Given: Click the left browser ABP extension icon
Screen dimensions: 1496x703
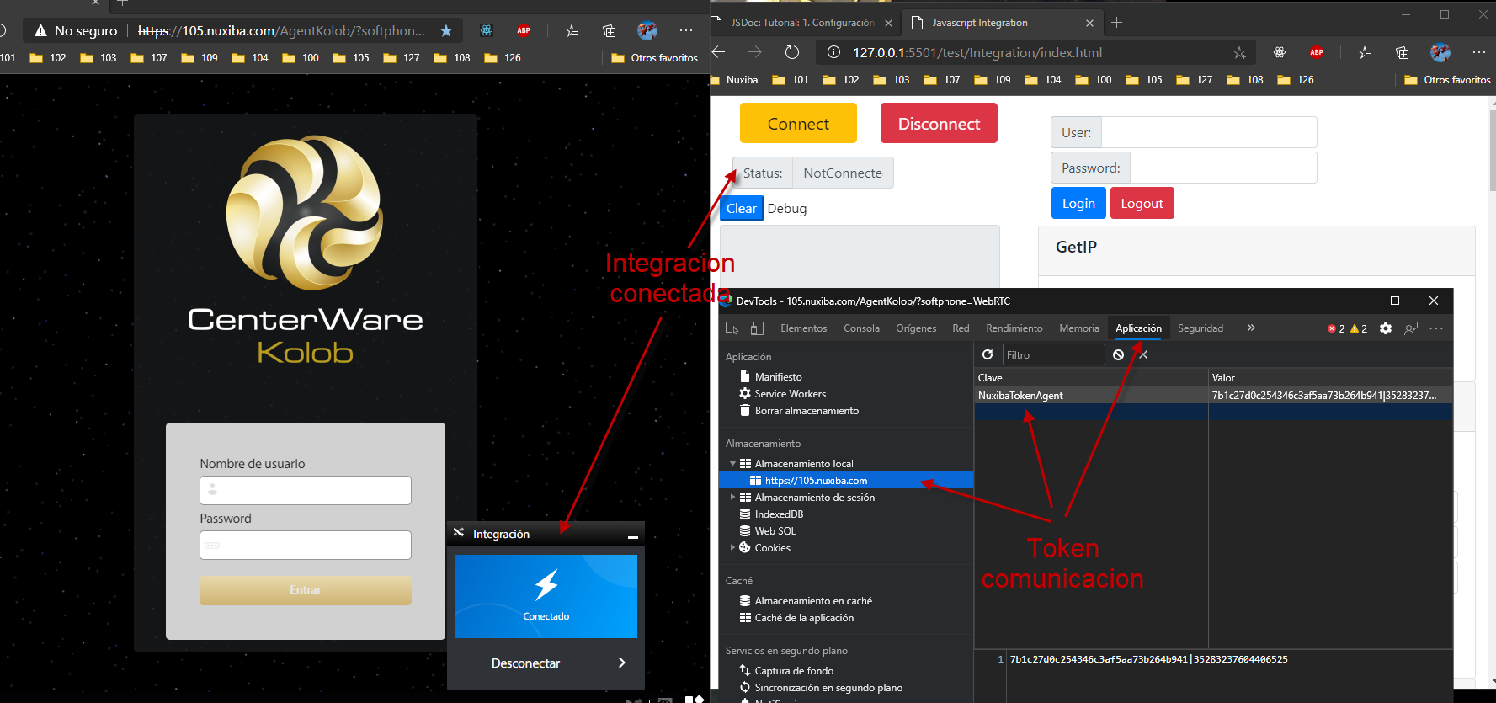Looking at the screenshot, I should tap(524, 30).
